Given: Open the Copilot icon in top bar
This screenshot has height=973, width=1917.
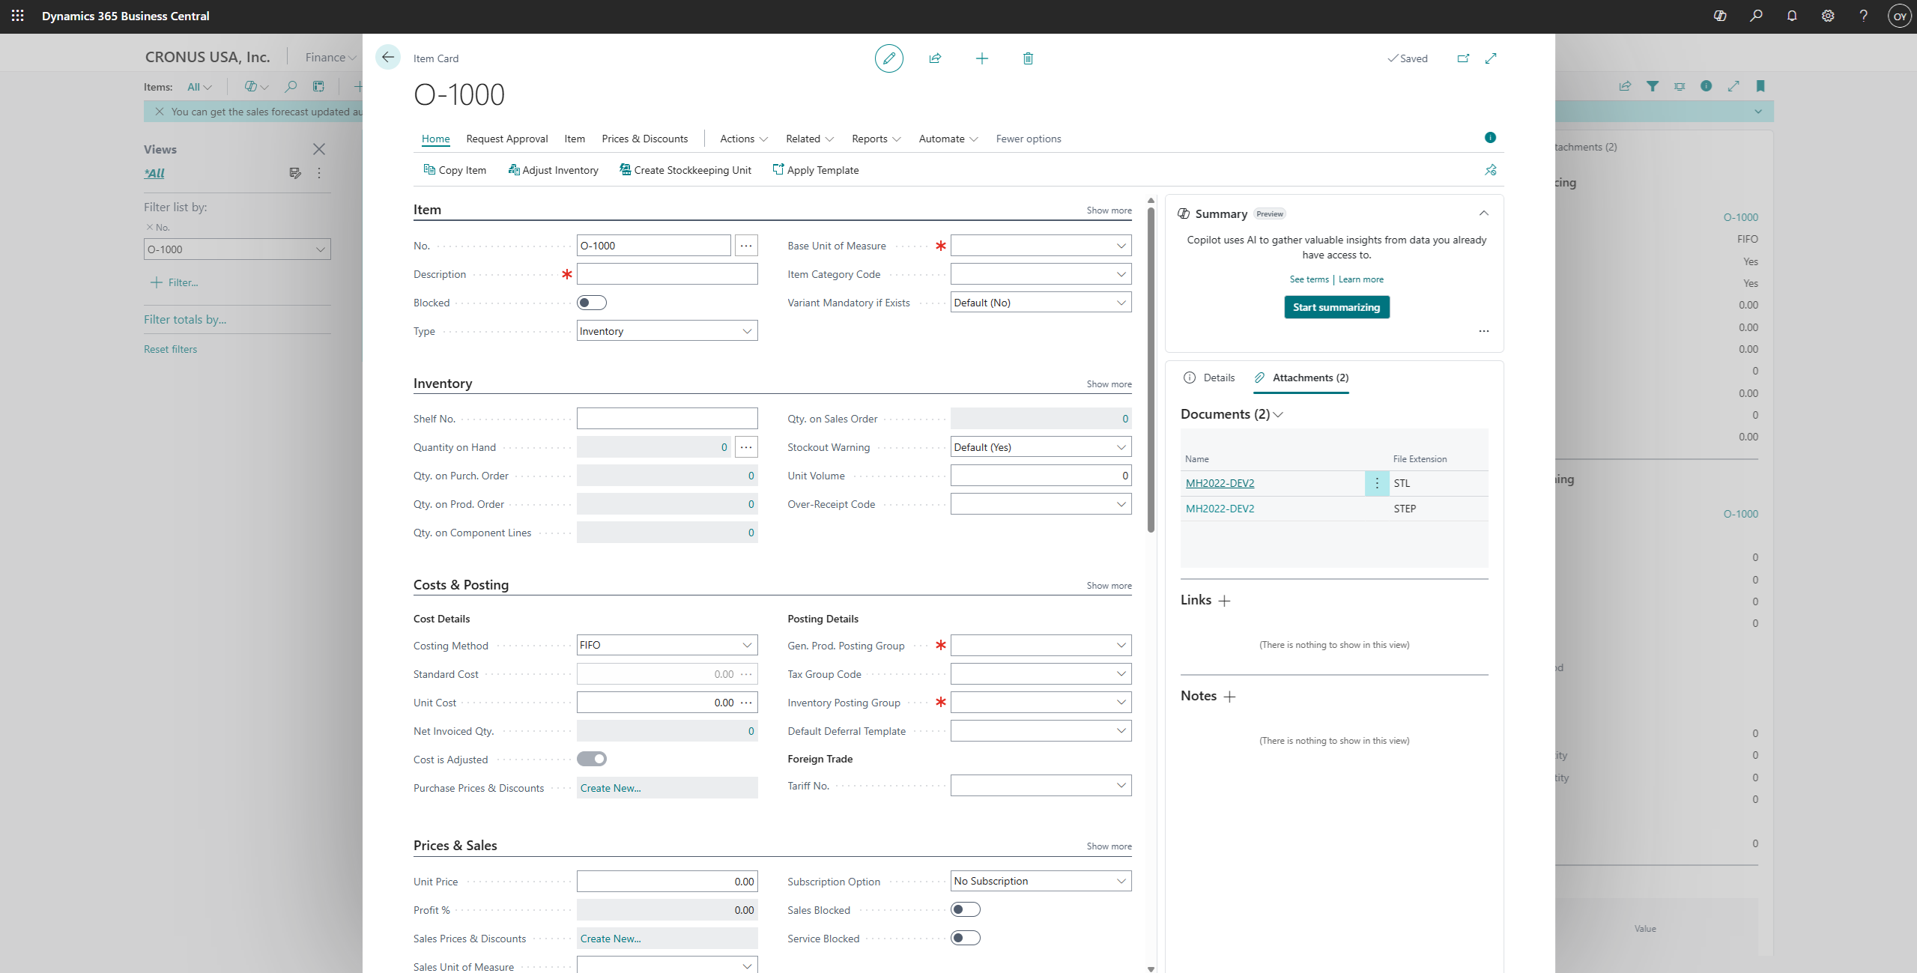Looking at the screenshot, I should [1720, 16].
